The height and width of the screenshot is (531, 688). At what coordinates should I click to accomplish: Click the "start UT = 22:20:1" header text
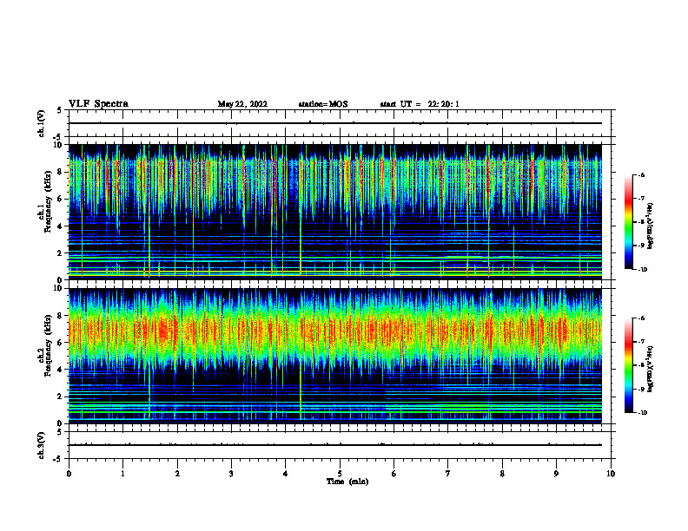coord(420,104)
